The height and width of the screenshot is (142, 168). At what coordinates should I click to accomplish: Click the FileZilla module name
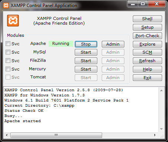click(38, 60)
